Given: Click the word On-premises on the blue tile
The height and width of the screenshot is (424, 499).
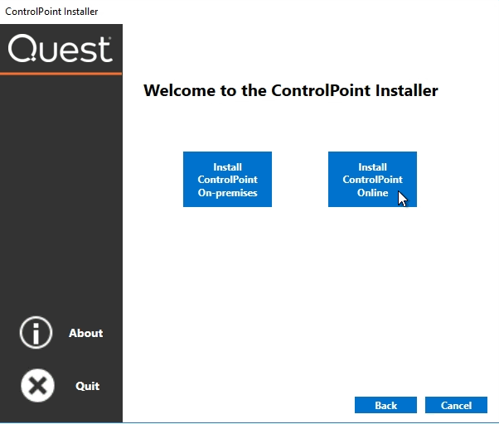Looking at the screenshot, I should click(x=227, y=193).
